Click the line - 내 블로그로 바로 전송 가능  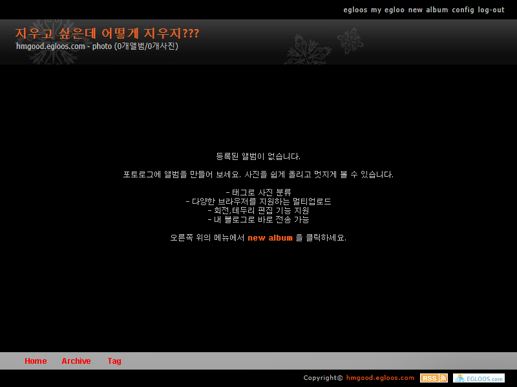pos(258,219)
